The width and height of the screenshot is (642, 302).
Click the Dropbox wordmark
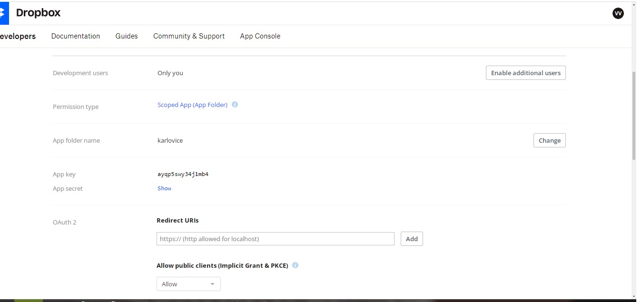tap(38, 13)
